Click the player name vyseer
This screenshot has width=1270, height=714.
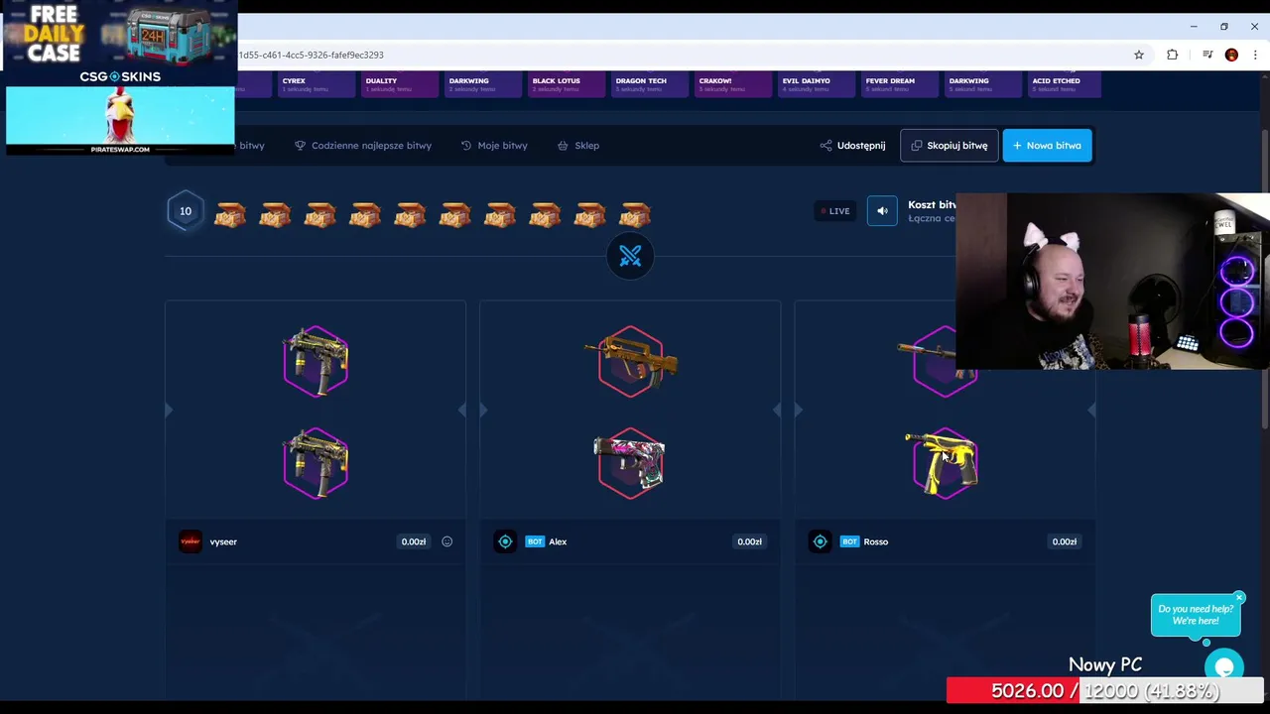(x=223, y=541)
